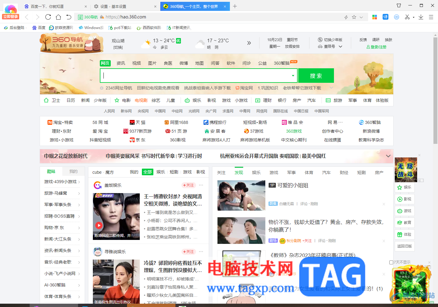The image size is (438, 307).
Task: Switch to the 百度一下，你就知道 browser tab
Action: (55, 6)
